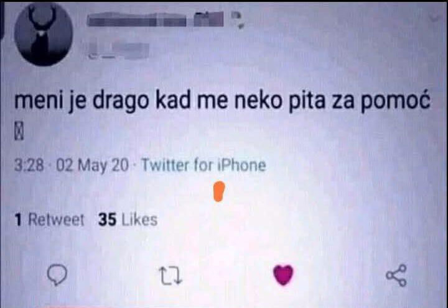
Task: View who retweeted via "1 Retweet"
Action: pos(49,220)
